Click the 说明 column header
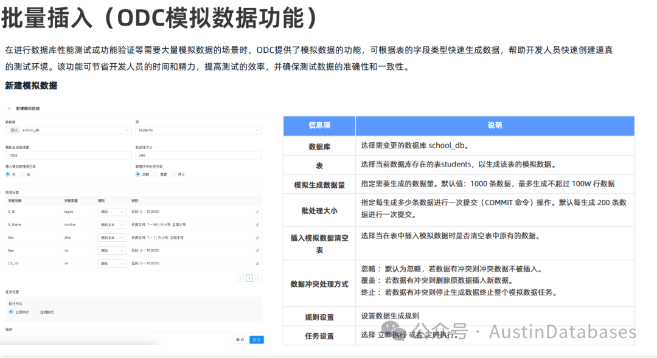 click(495, 126)
